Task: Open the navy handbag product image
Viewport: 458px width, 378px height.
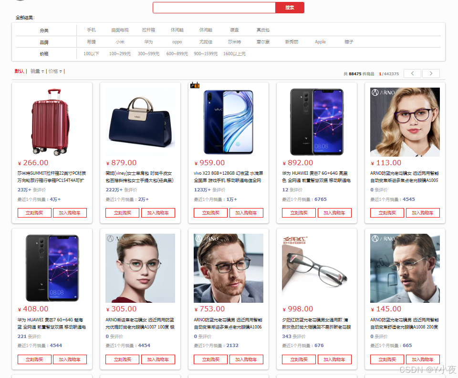Action: tap(140, 122)
